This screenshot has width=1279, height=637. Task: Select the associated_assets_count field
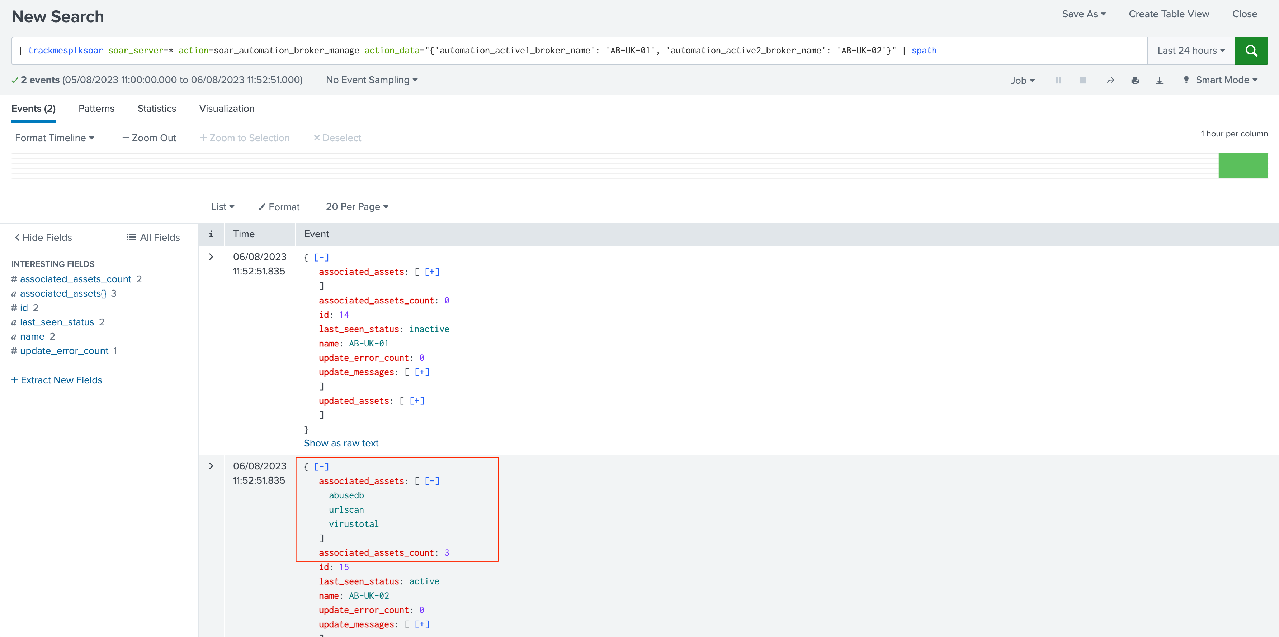[x=75, y=279]
